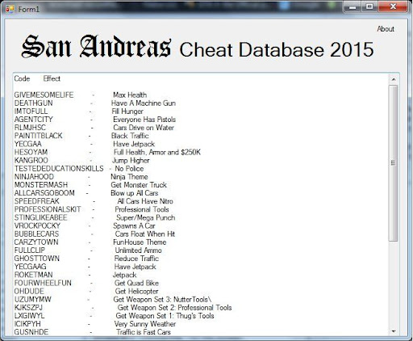Click the KJKSZPJ code
Screen dimensions: 413x341
[x=28, y=307]
